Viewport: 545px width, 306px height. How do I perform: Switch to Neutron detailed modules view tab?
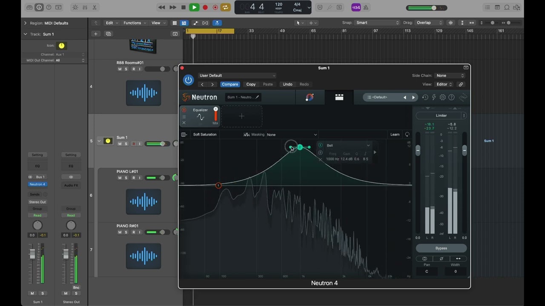(x=339, y=97)
